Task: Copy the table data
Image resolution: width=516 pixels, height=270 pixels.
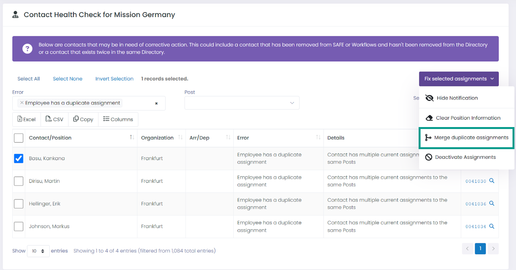Action: pyautogui.click(x=83, y=119)
